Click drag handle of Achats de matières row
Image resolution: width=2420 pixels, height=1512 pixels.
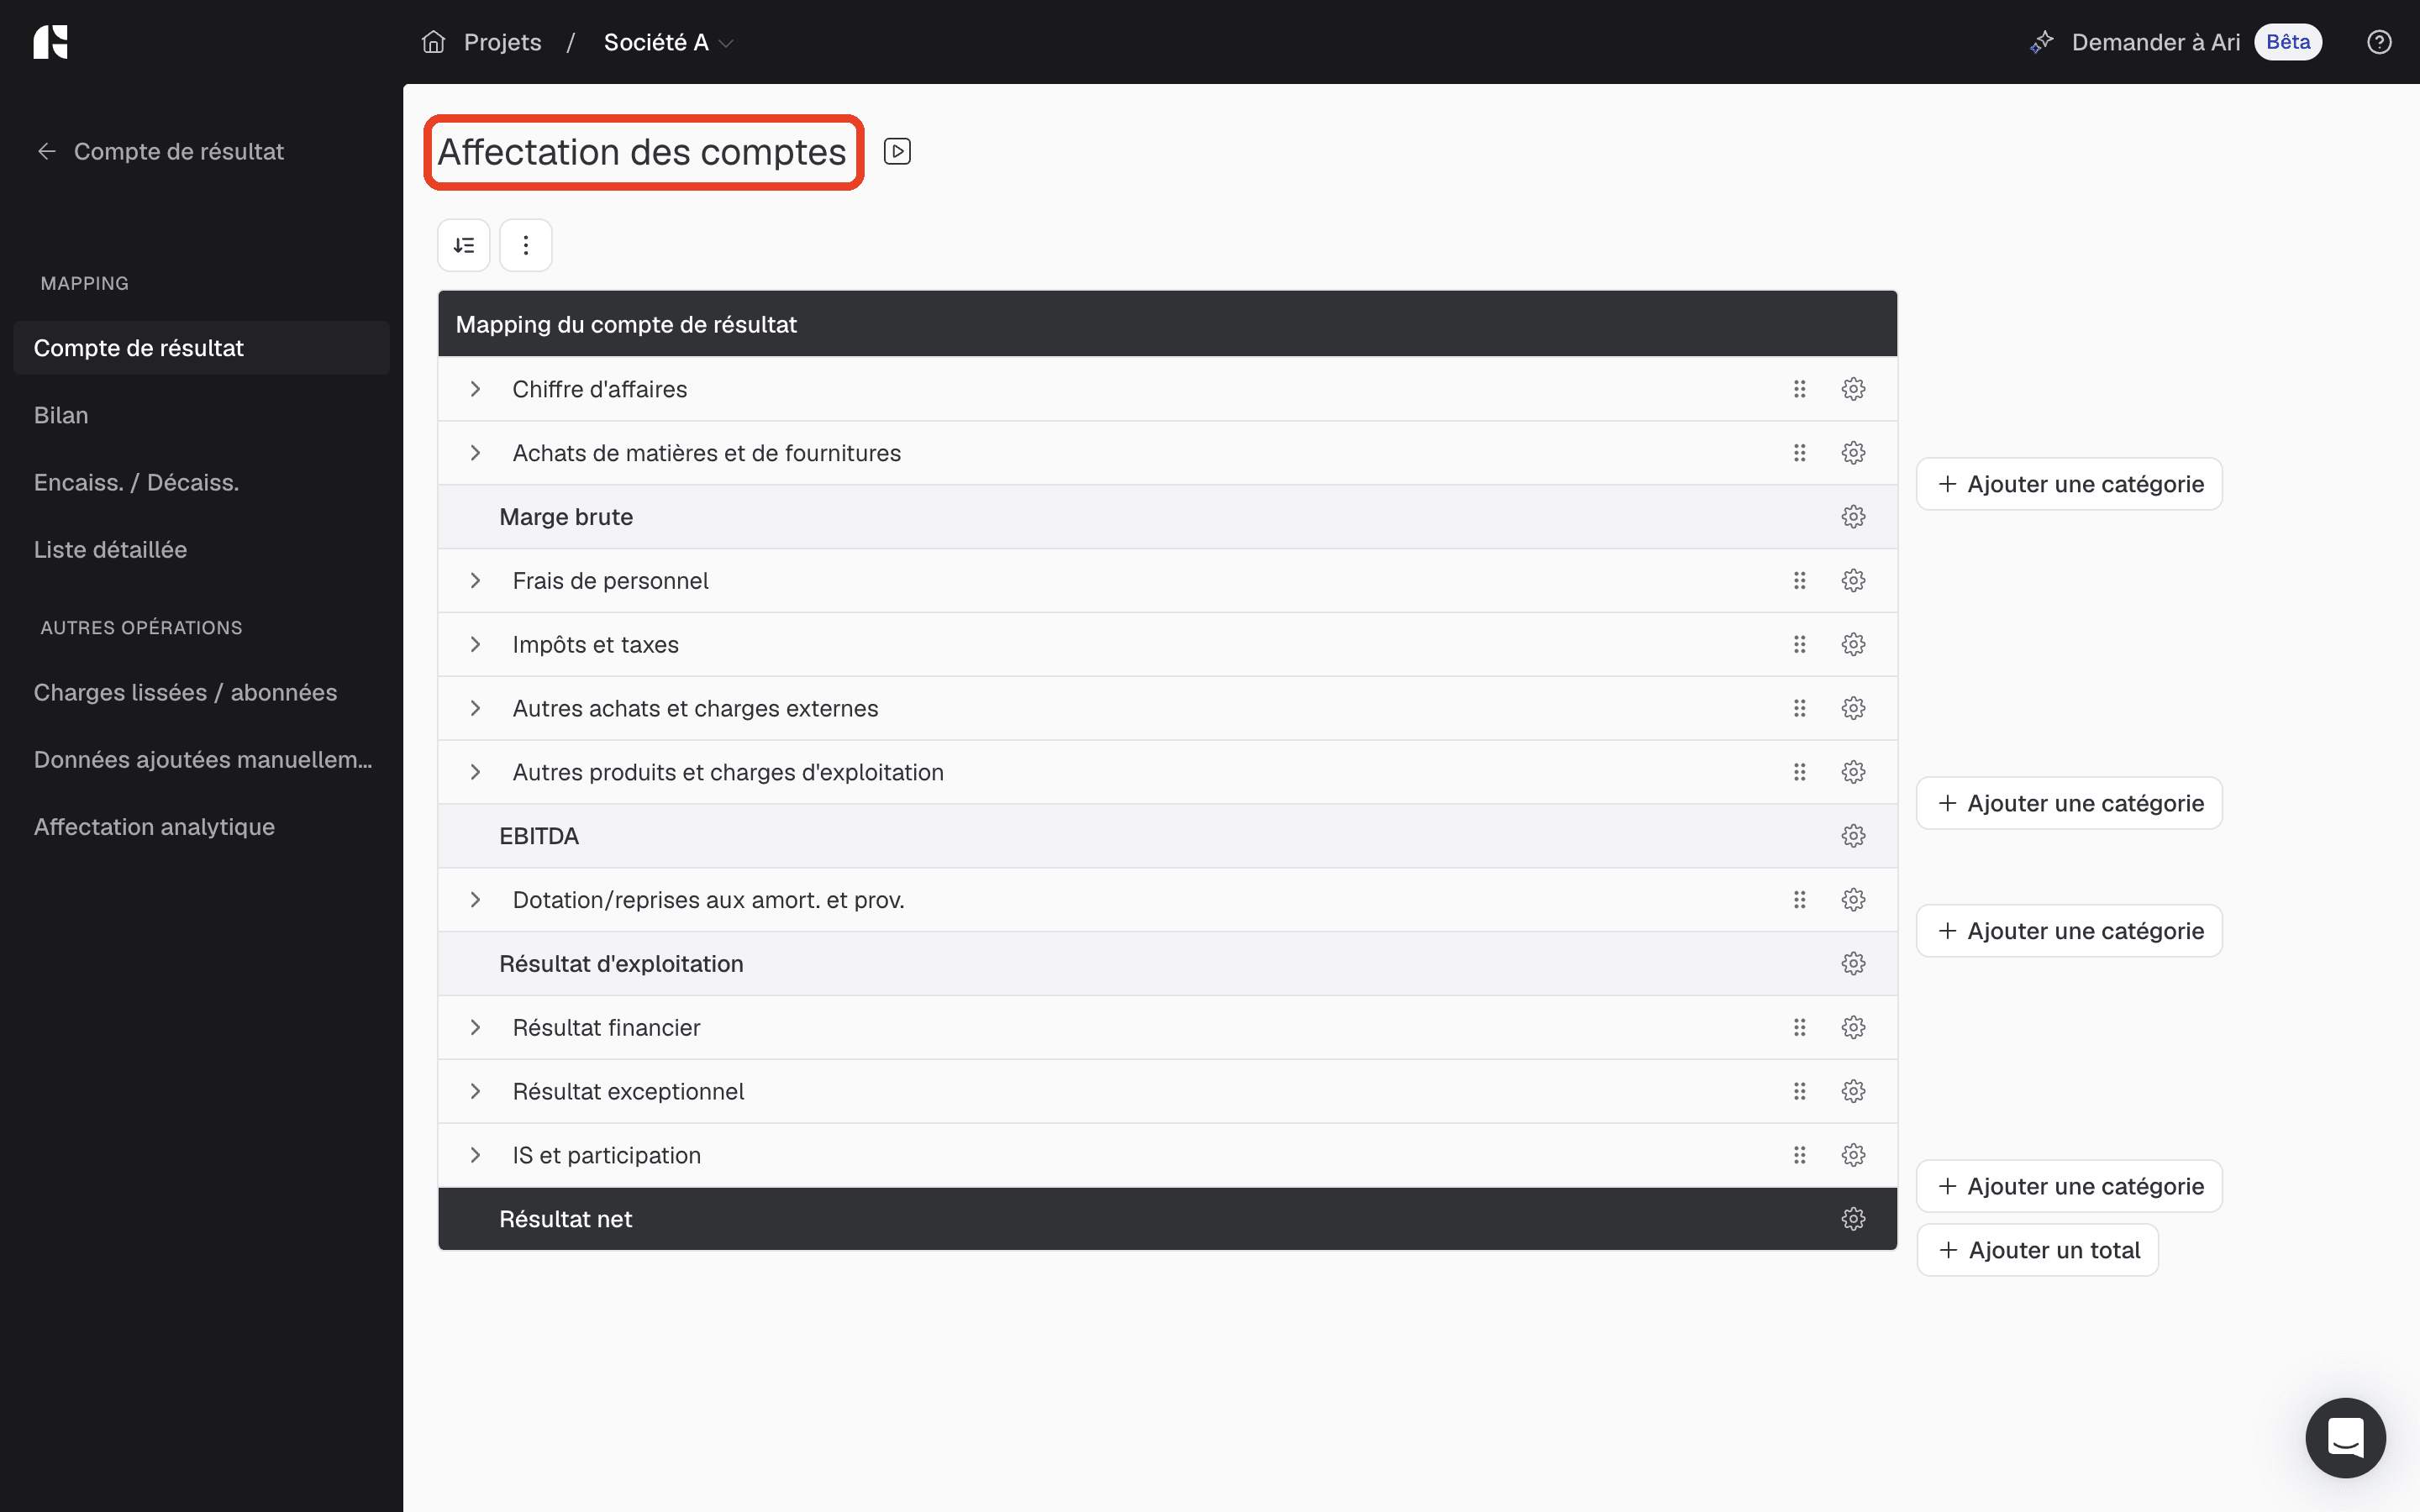tap(1800, 453)
